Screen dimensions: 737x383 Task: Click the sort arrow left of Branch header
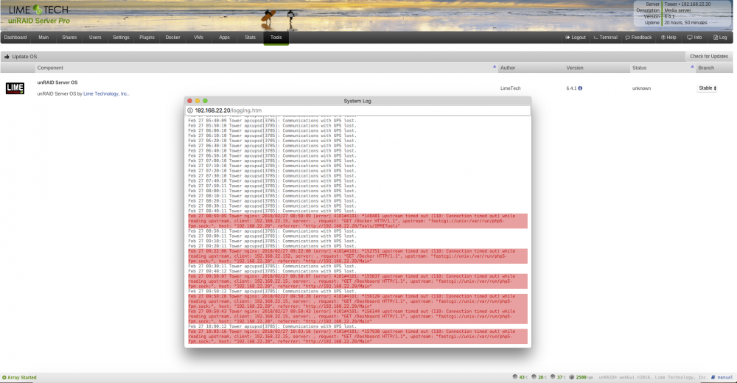(x=692, y=67)
